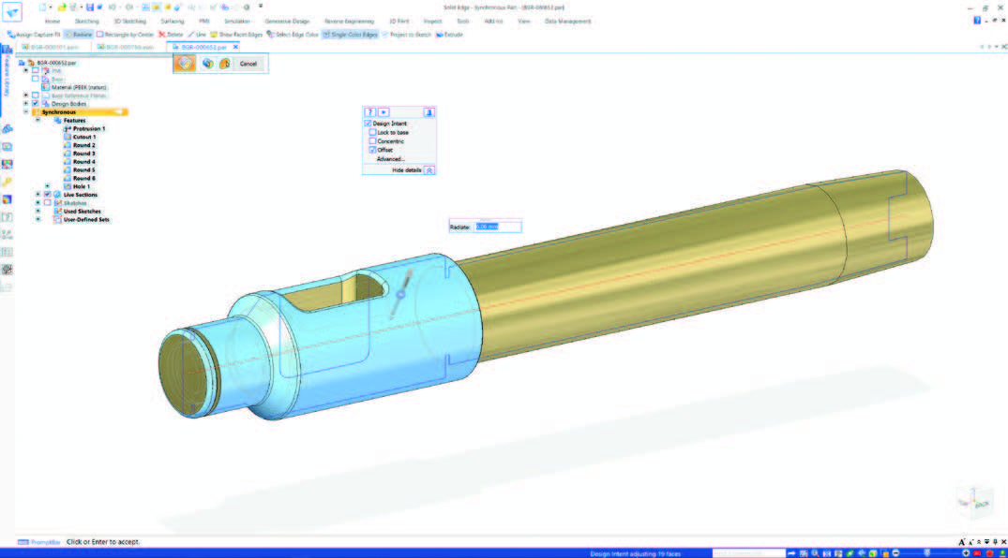Click the command finder search box
This screenshot has width=1008, height=558.
click(749, 553)
